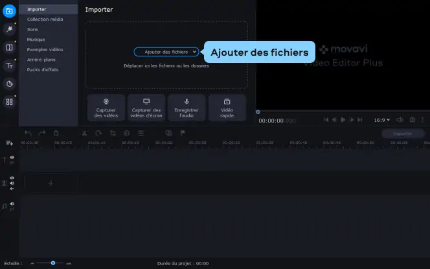The height and width of the screenshot is (269, 430).
Task: Click the Exporter button
Action: [402, 134]
